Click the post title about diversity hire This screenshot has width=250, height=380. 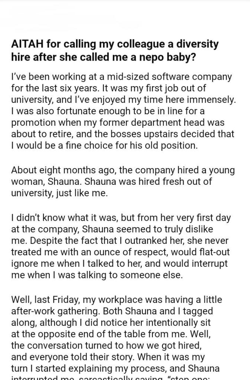[x=115, y=50]
